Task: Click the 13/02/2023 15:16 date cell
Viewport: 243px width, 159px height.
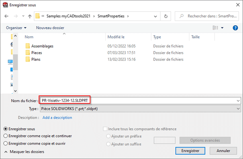Action: [x=121, y=59]
